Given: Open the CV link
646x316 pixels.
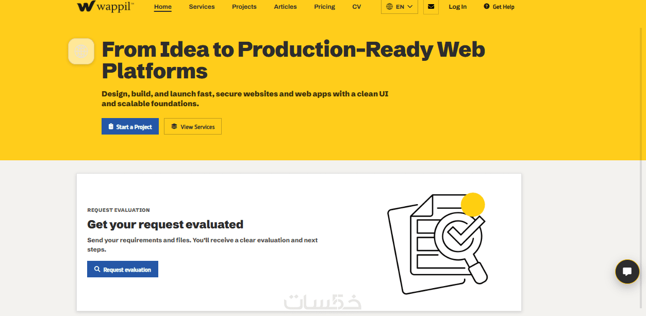Looking at the screenshot, I should (357, 7).
